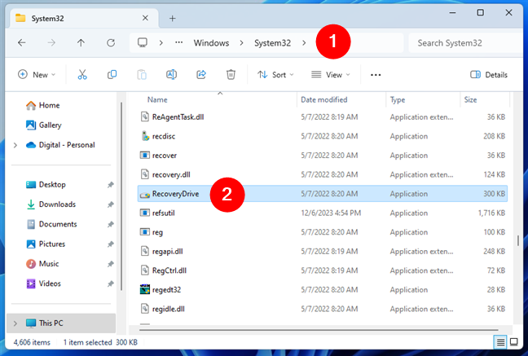Show hidden path ellipsis in address bar
528x356 pixels.
[178, 43]
